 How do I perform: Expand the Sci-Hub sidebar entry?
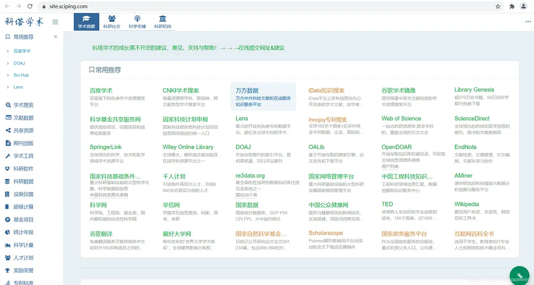click(x=8, y=75)
